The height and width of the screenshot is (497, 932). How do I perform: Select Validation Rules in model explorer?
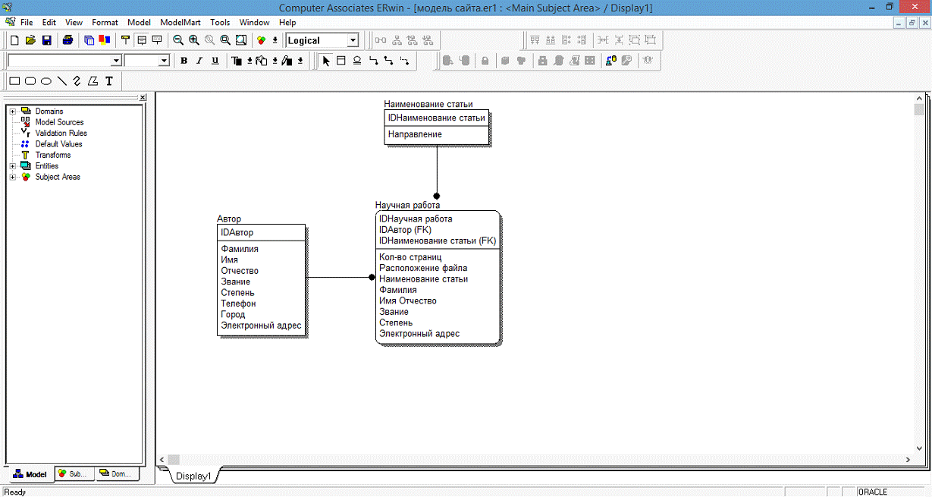(x=61, y=134)
